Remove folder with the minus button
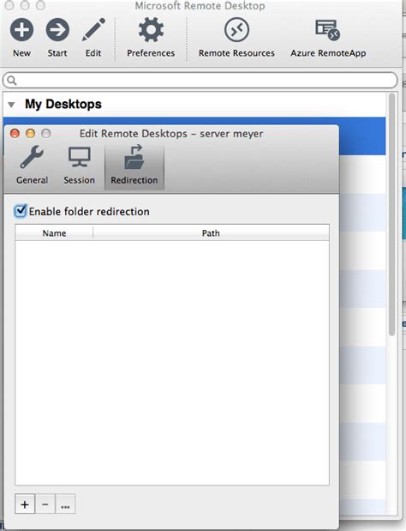Image resolution: width=406 pixels, height=531 pixels. coord(45,504)
